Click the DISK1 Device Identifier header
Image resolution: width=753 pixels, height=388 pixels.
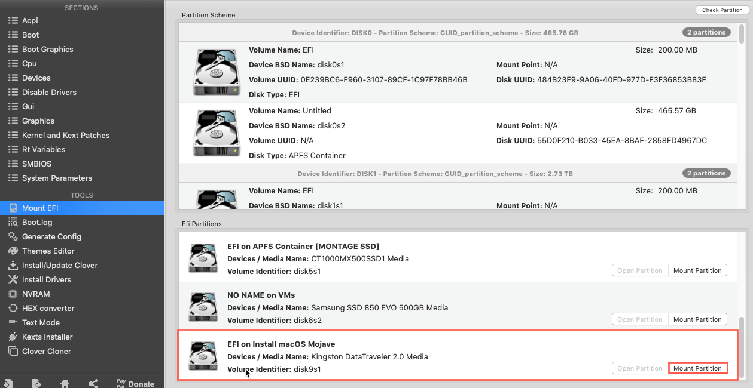435,174
